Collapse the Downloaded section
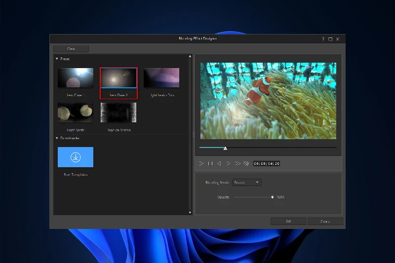The height and width of the screenshot is (263, 395). pos(57,138)
